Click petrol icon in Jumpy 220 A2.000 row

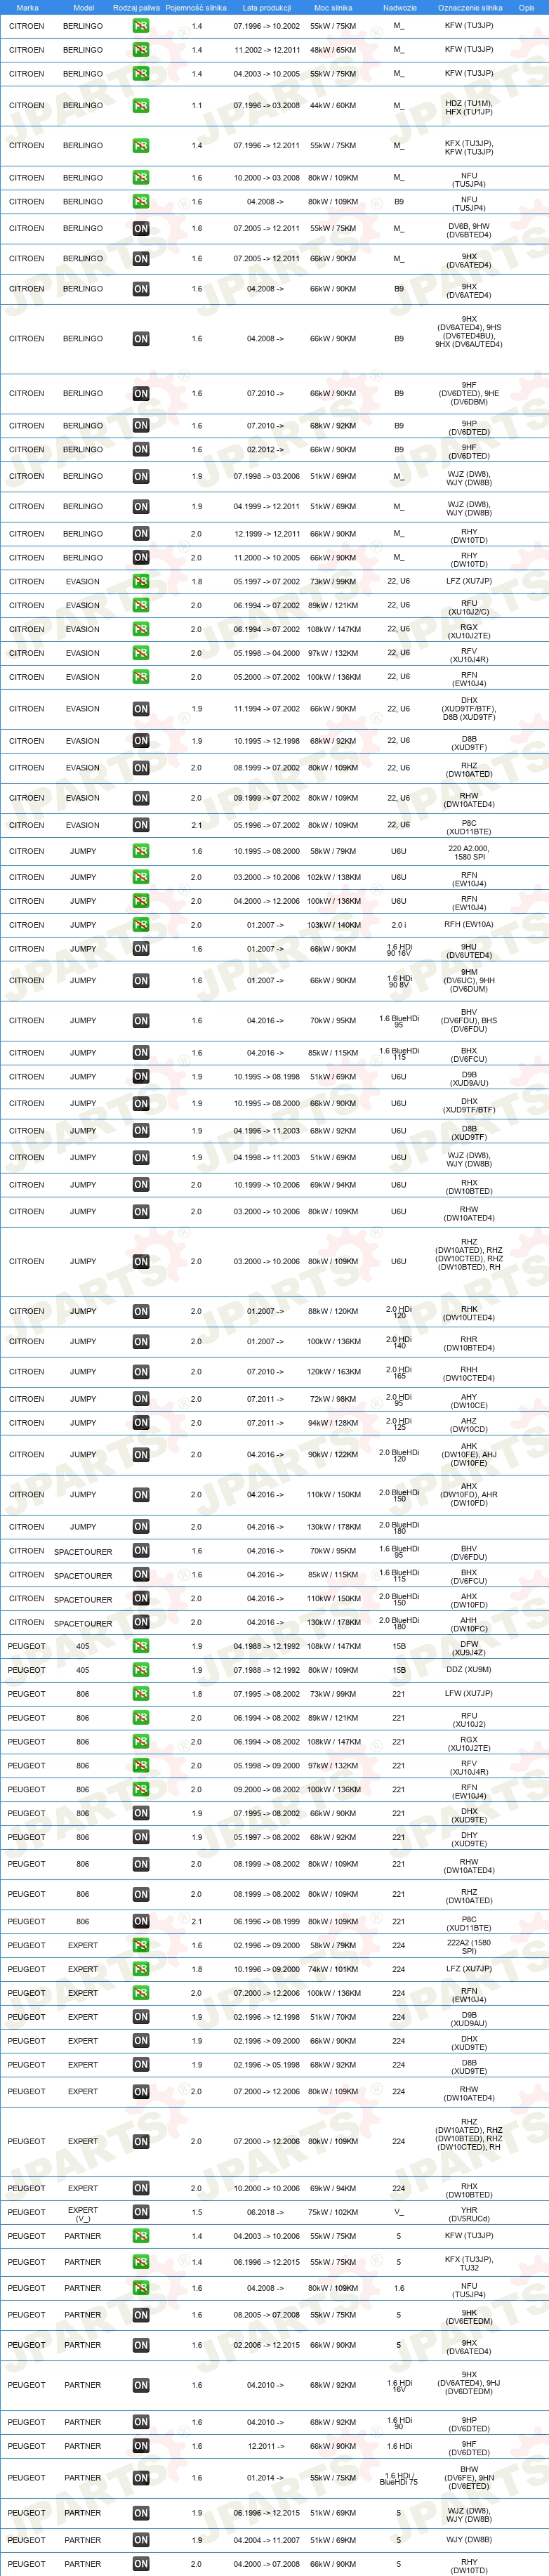click(141, 852)
